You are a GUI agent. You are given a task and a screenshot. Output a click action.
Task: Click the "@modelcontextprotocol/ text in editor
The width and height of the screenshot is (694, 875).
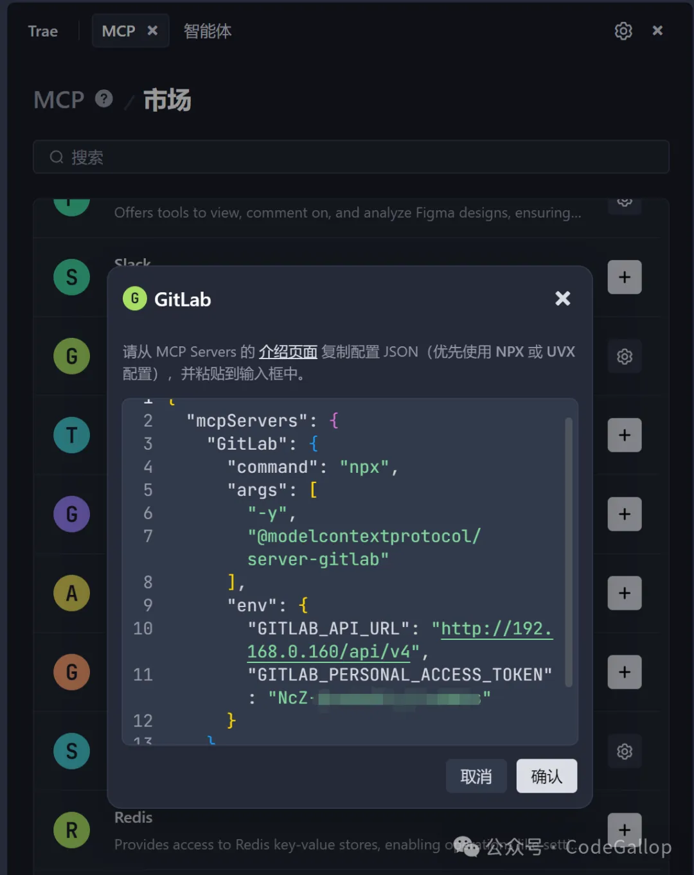click(364, 536)
